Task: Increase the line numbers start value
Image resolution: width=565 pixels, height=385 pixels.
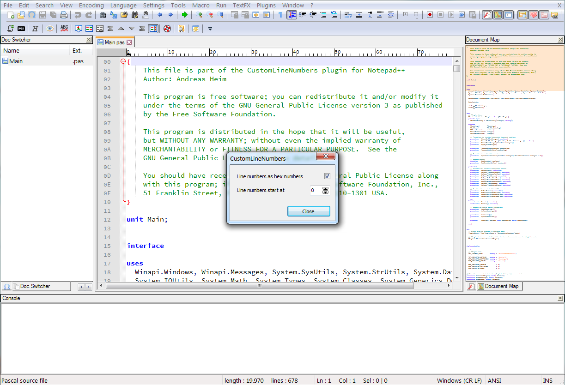Action: [325, 188]
